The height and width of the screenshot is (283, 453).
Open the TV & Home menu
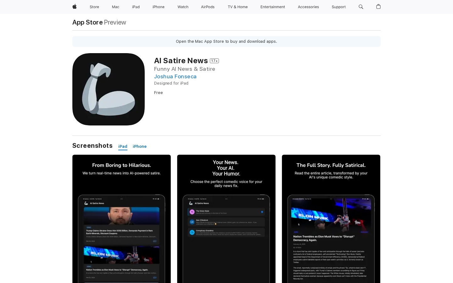pos(238,7)
